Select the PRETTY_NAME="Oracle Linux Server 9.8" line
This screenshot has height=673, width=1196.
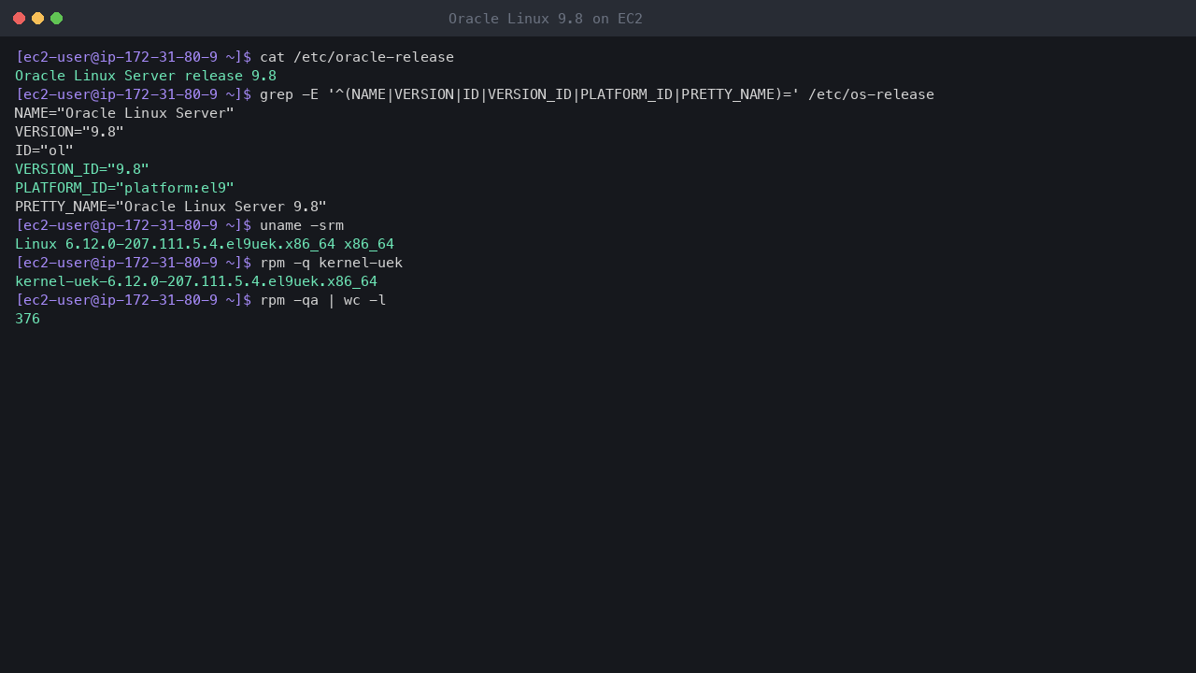pyautogui.click(x=171, y=207)
